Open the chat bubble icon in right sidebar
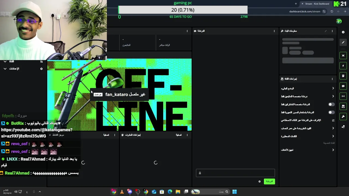 (x=343, y=86)
